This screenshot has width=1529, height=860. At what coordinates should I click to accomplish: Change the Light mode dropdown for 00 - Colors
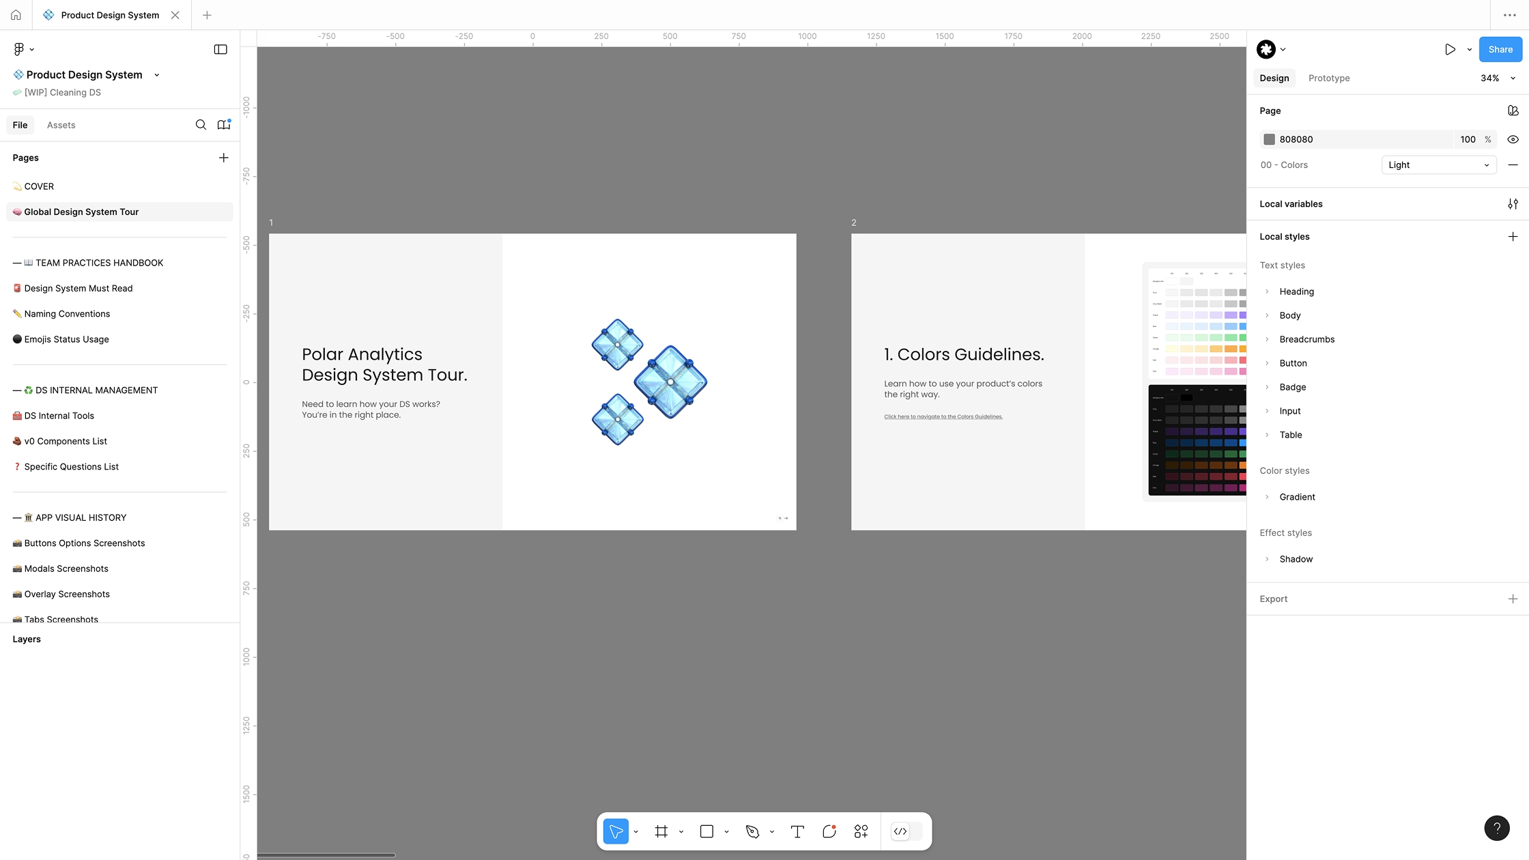1438,164
